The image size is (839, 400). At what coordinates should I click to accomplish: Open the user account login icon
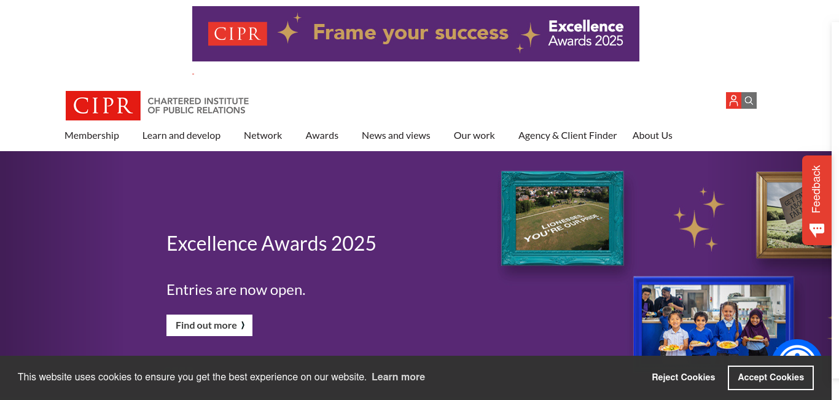pyautogui.click(x=733, y=101)
